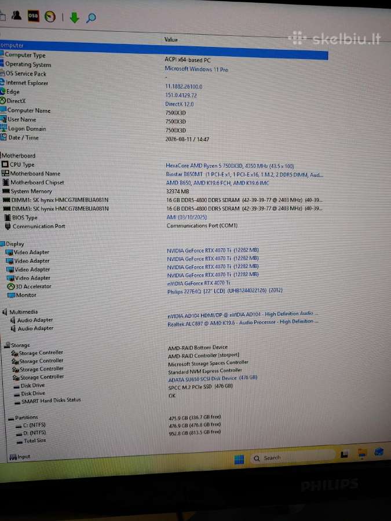Open the Windows Start button

239,460
